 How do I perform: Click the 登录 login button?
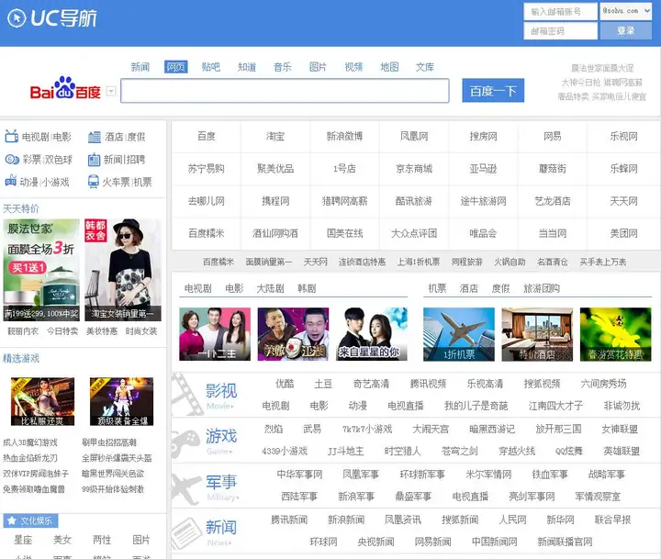625,31
